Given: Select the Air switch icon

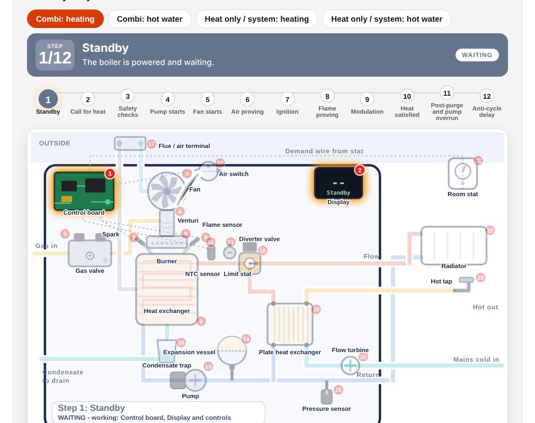Looking at the screenshot, I should pos(208,171).
